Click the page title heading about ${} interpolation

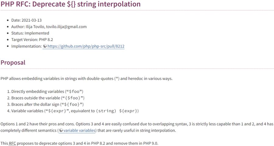(71, 4)
